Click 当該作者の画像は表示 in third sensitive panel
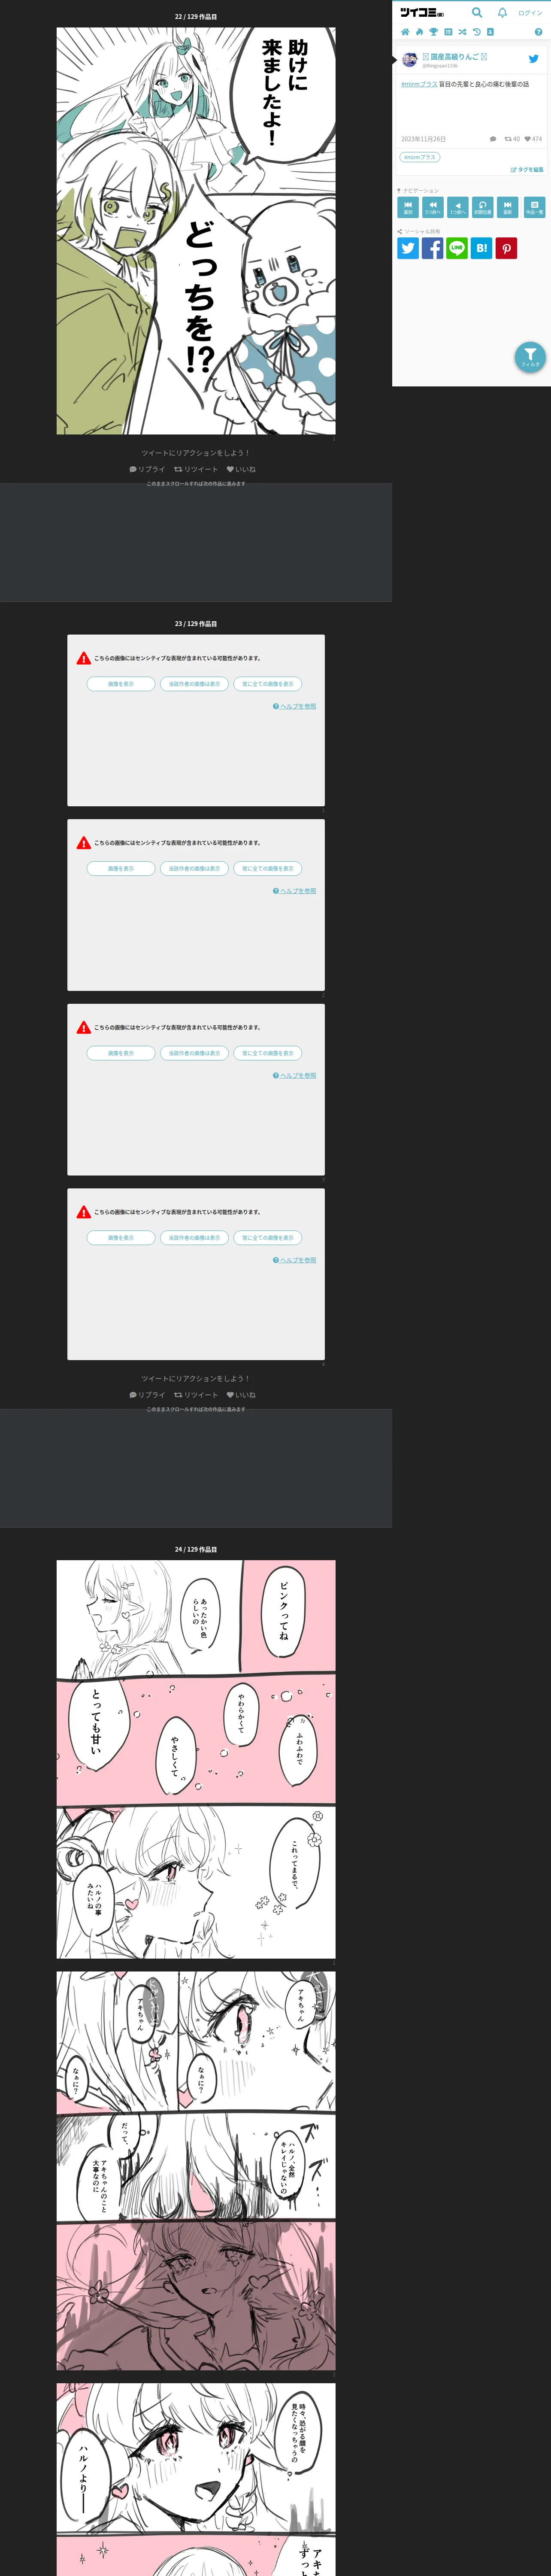The image size is (551, 2576). coord(194,1053)
